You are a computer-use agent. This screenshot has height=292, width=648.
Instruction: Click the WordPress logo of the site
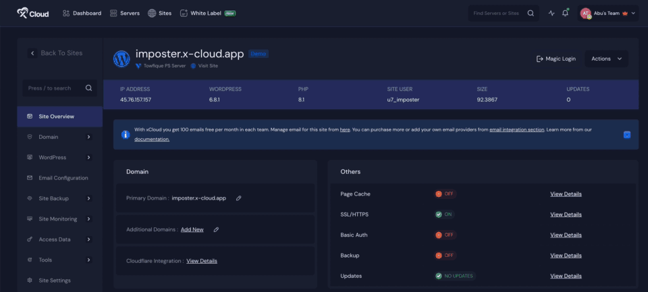click(x=122, y=59)
